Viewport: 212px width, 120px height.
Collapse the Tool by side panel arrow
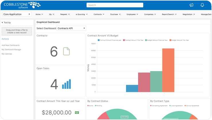[2, 22]
